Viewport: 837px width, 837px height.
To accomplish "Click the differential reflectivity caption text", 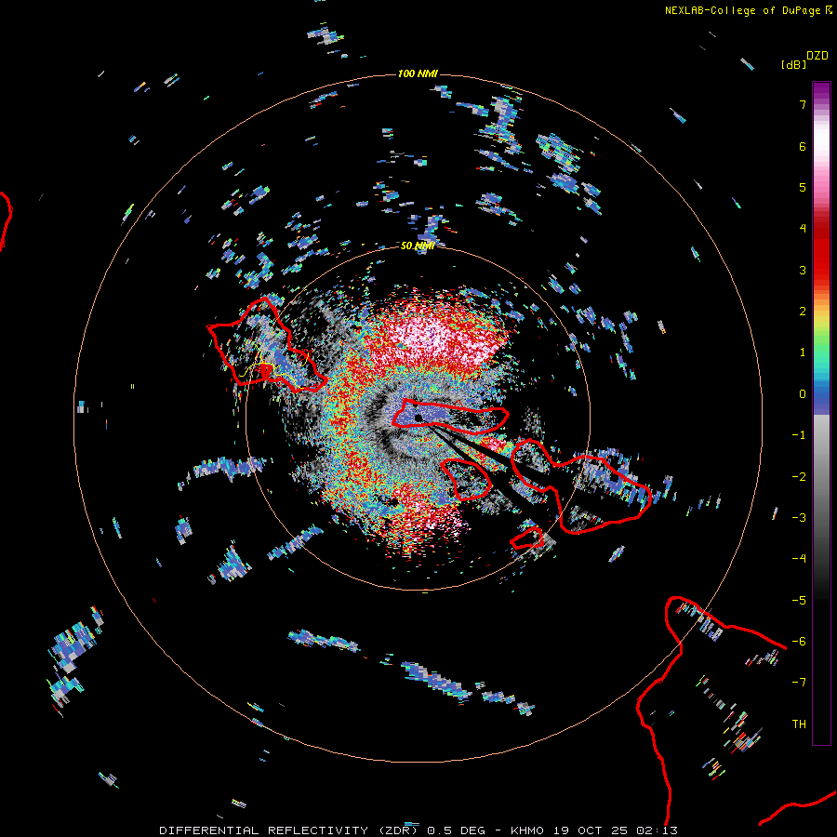I will tap(418, 830).
